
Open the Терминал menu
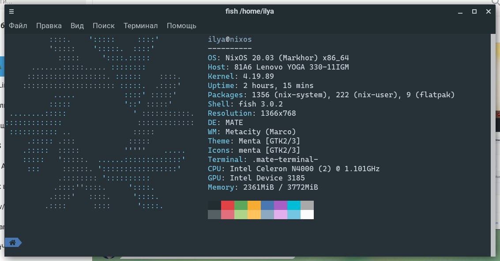[x=141, y=26]
